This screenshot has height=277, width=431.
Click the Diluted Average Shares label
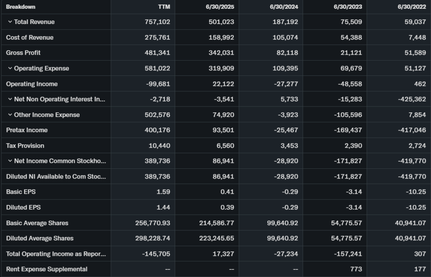(x=40, y=238)
